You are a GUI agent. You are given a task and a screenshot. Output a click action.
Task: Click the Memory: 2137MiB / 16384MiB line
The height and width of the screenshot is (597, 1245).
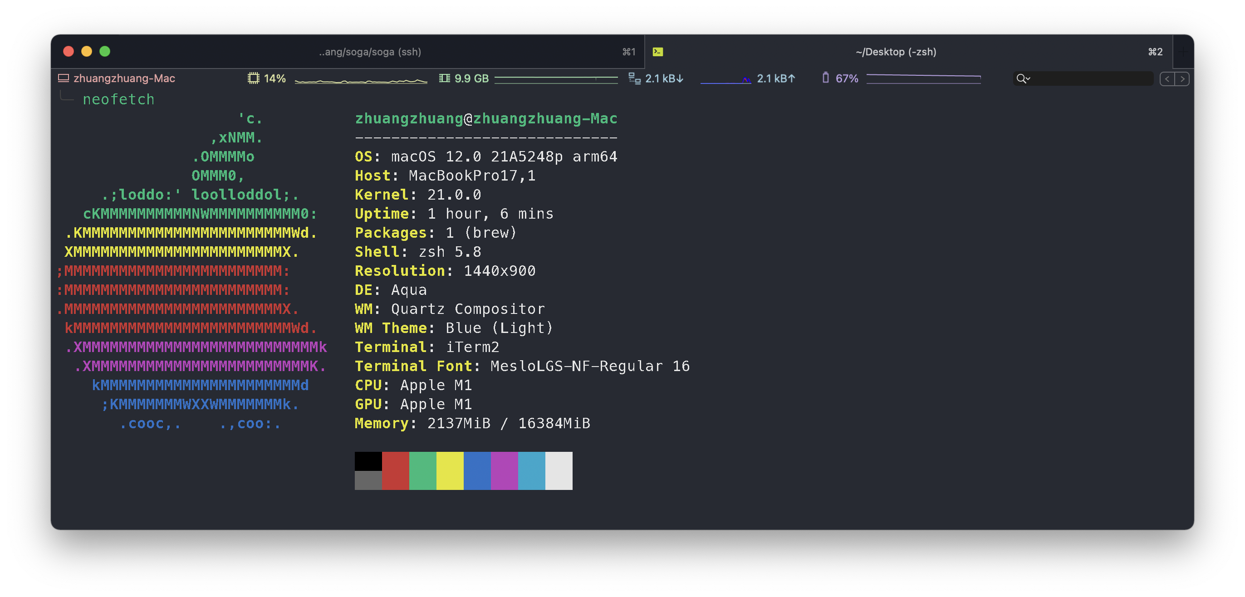tap(472, 423)
